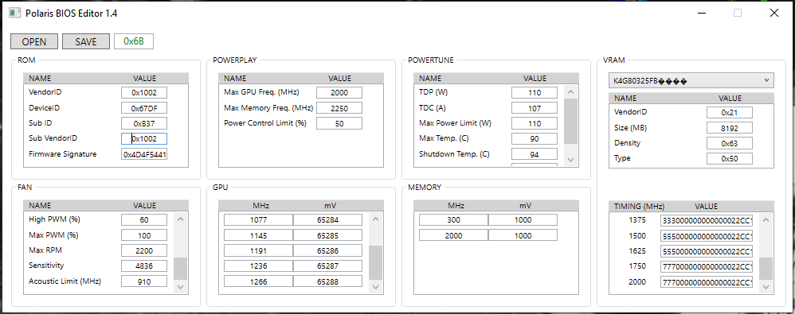Edit the fan Sensitivity value 4836
Image resolution: width=795 pixels, height=314 pixels.
point(144,266)
